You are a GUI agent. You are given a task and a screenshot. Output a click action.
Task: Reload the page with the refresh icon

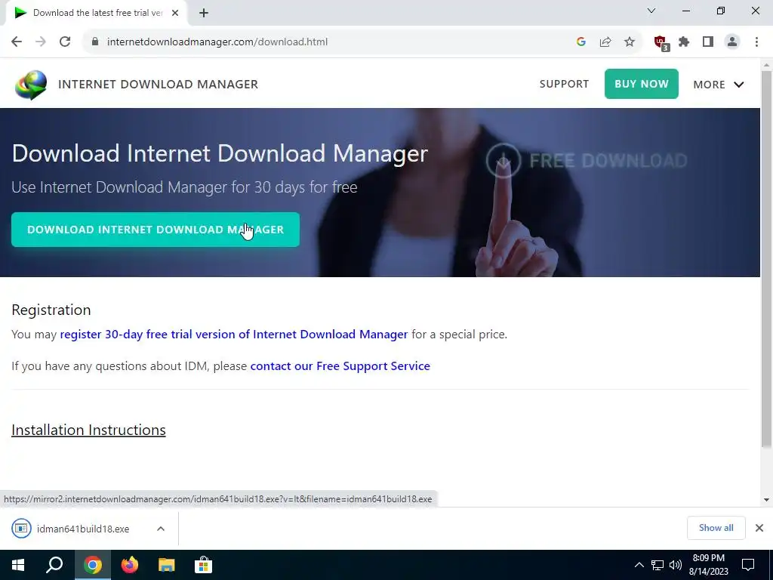coord(65,42)
